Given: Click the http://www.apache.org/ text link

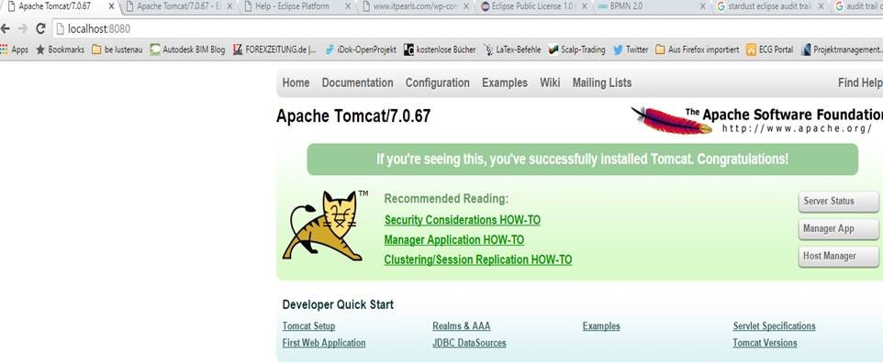Looking at the screenshot, I should coord(797,129).
